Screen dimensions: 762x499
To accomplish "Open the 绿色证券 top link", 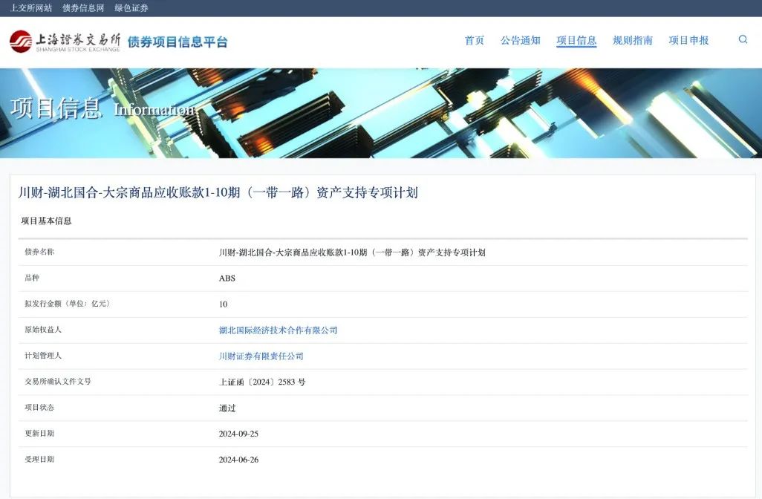I will [x=131, y=7].
